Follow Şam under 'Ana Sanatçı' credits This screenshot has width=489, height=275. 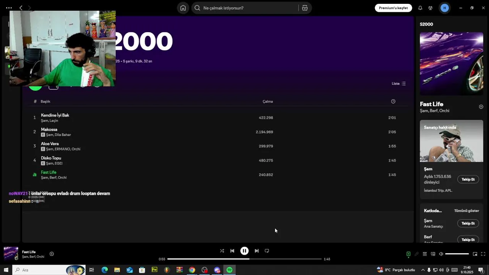[468, 223]
